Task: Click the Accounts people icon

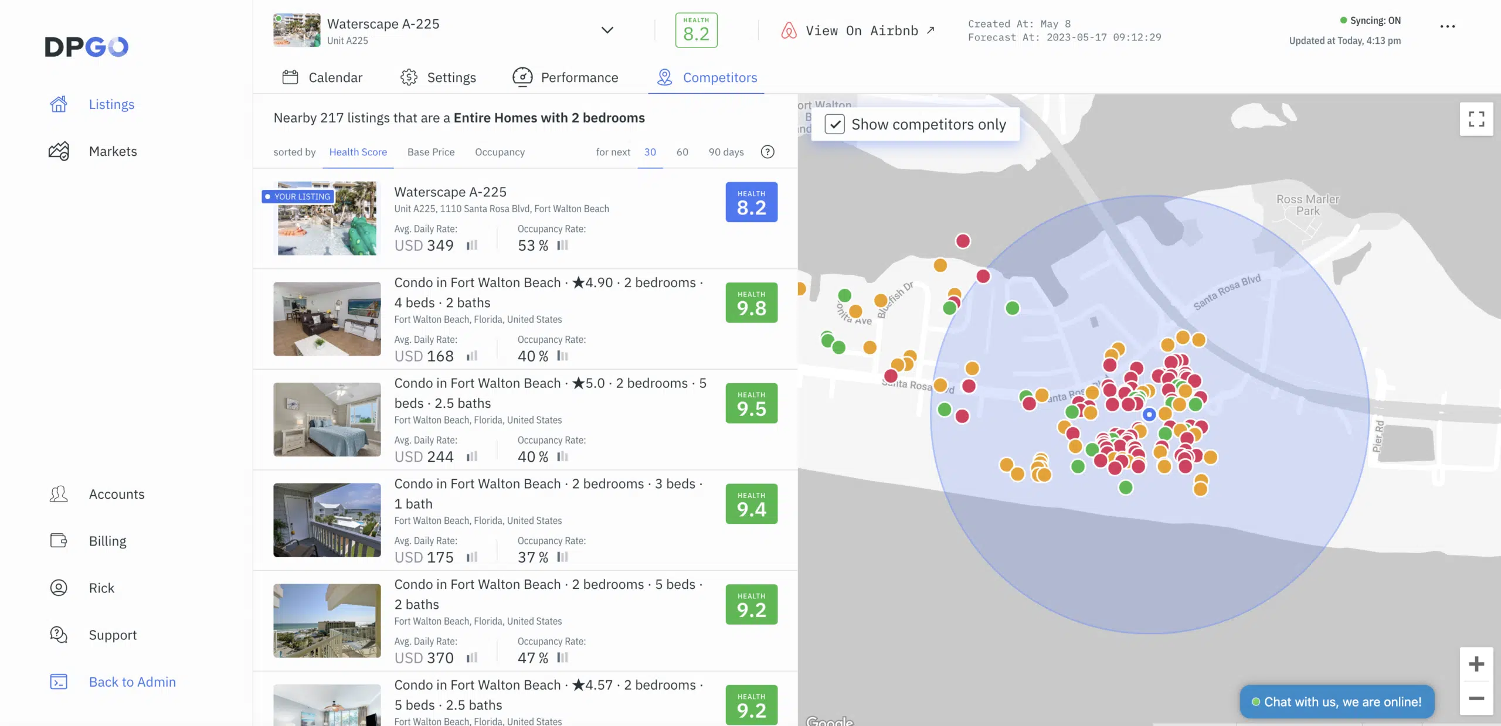Action: click(x=59, y=494)
